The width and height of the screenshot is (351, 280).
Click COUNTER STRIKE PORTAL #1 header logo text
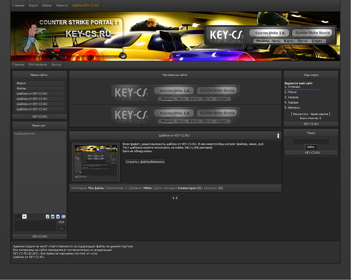click(80, 22)
